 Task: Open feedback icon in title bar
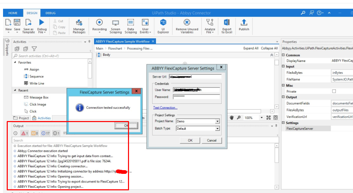tap(312, 13)
